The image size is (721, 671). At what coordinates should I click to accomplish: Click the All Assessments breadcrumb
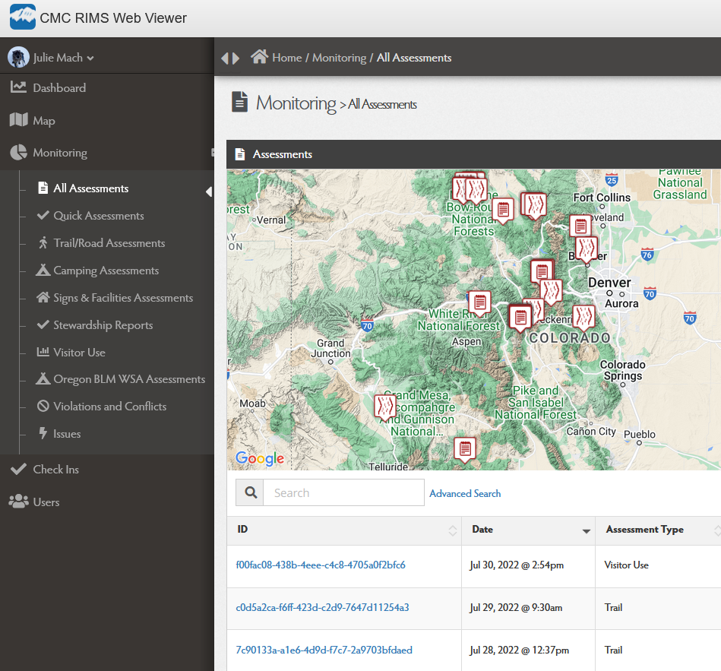[414, 58]
